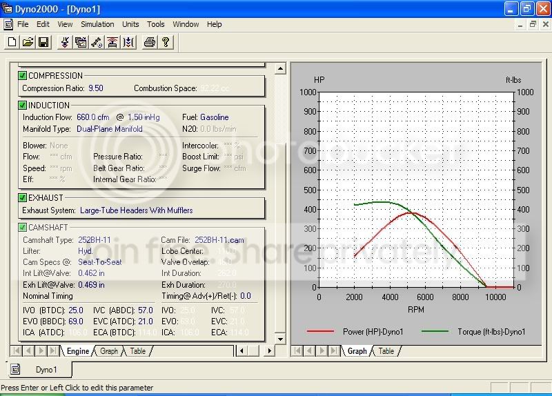Jump to last tab in graph pane tab scroller
The height and width of the screenshot is (396, 552).
333,350
